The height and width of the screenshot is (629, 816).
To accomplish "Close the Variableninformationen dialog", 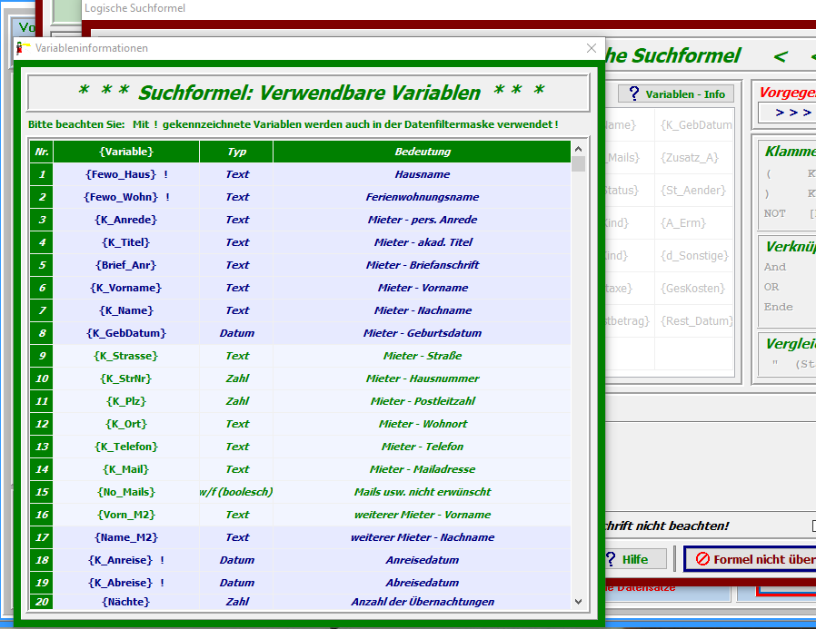I will (x=592, y=48).
